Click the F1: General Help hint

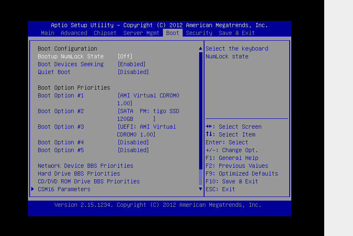coord(232,158)
